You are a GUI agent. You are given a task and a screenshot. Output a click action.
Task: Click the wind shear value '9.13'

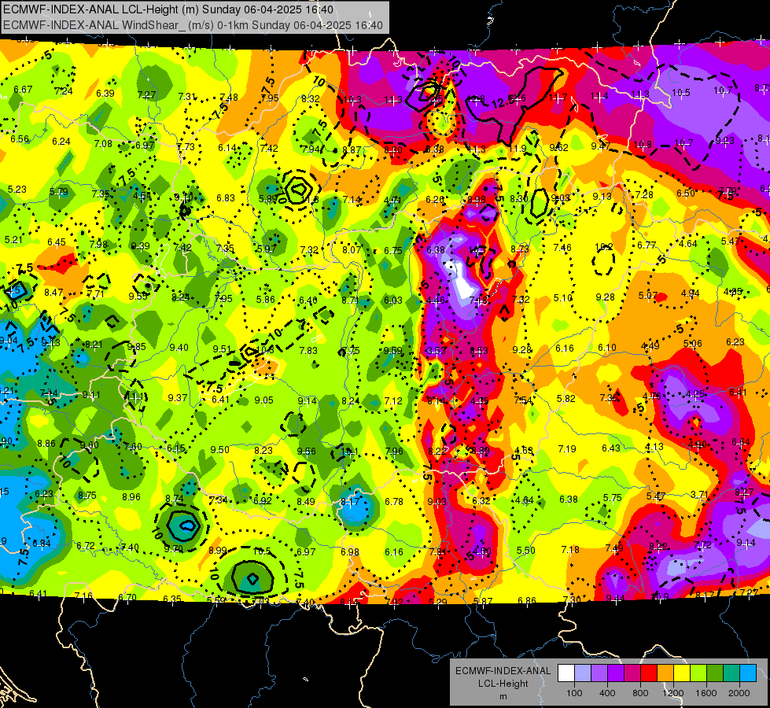point(602,197)
